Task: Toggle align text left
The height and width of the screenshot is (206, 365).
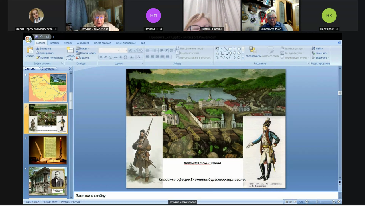Action: point(147,57)
